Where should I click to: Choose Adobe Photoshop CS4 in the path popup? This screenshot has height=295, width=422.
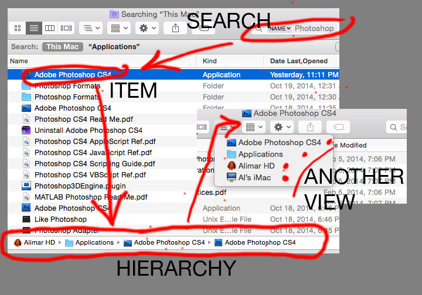coord(274,142)
